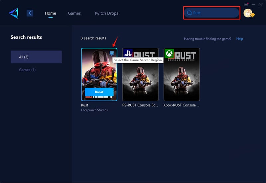Open the Twitch Drops tab
The height and width of the screenshot is (183, 266).
tap(106, 13)
